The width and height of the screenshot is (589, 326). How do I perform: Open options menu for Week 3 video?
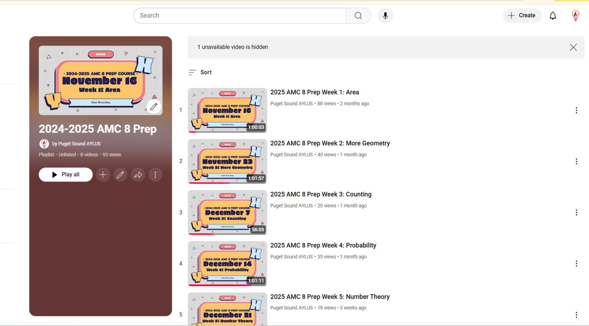tap(576, 213)
